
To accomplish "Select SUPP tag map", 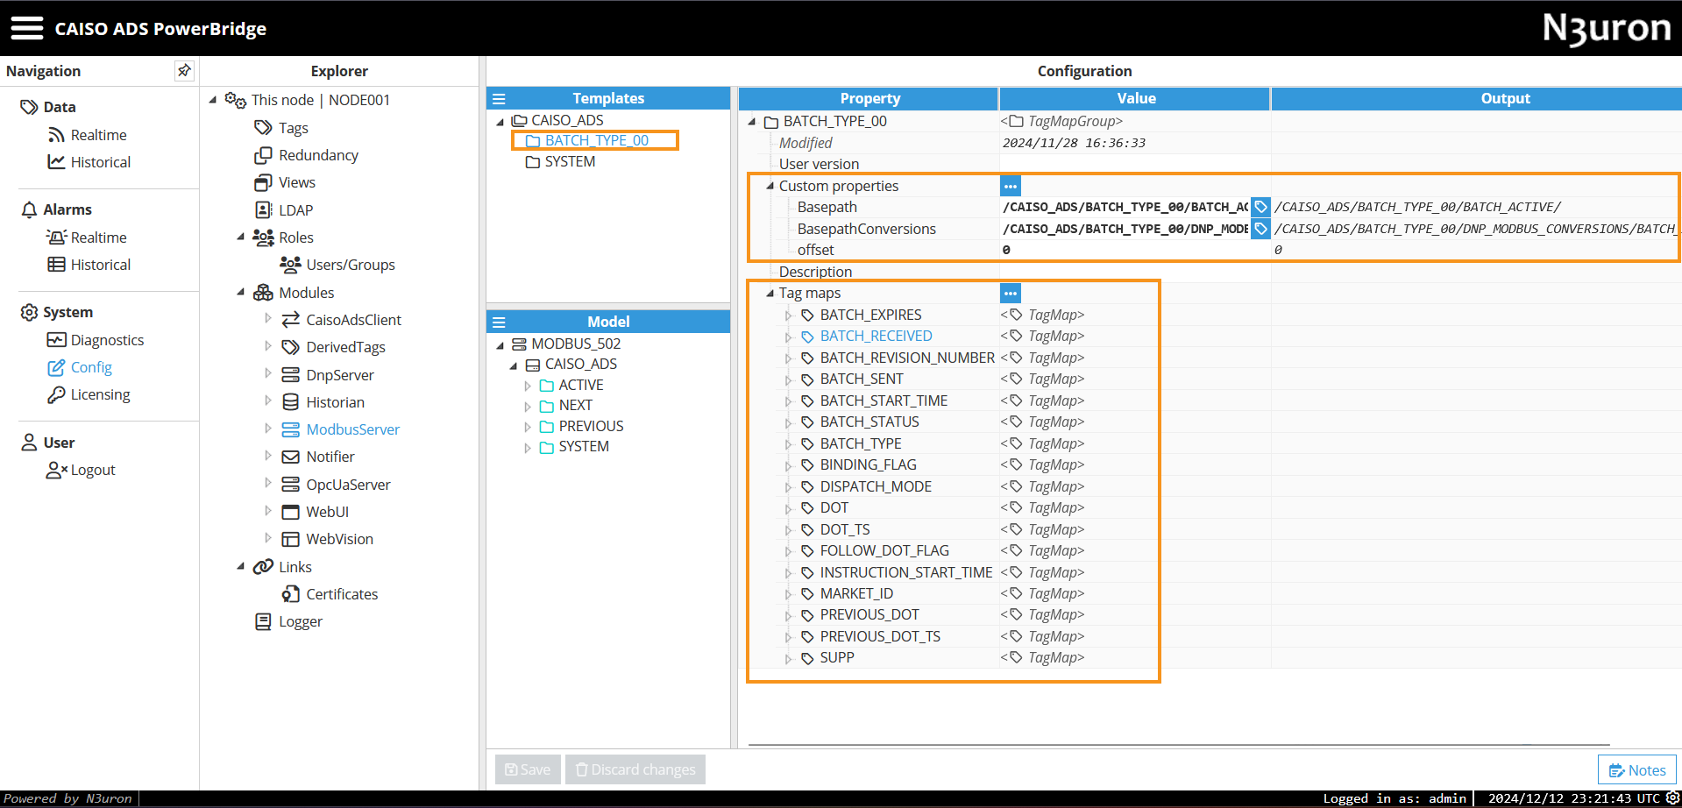I will pyautogui.click(x=828, y=657).
